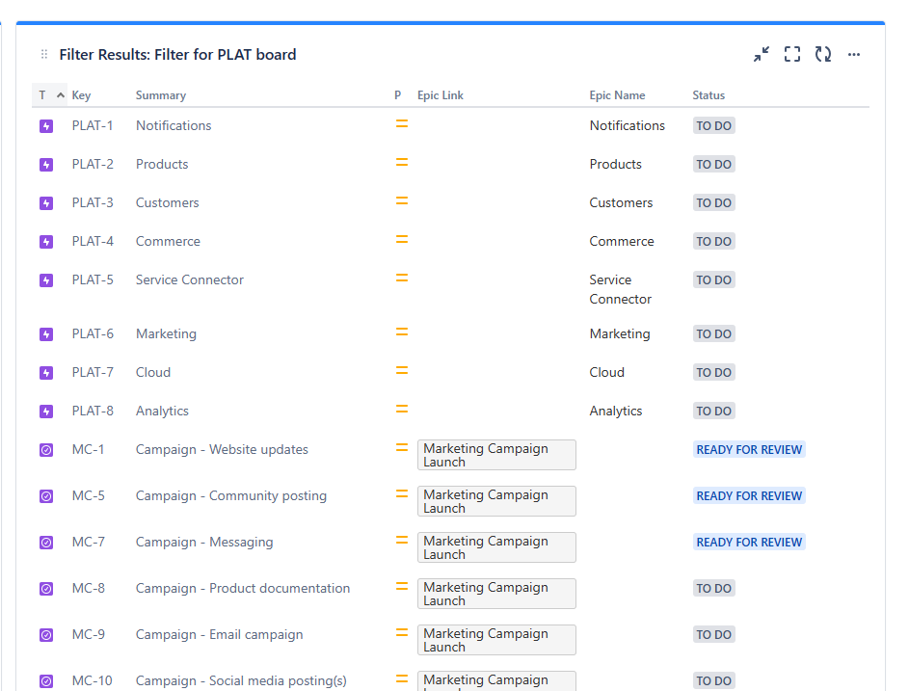The image size is (909, 691).
Task: Click the epic type icon for PLAT-2
Action: tap(46, 165)
